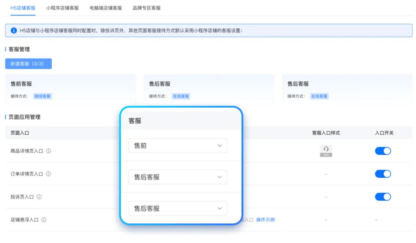The image size is (416, 243).
Task: Click info icon beside 店铺悬浮入口
Action: tap(44, 220)
